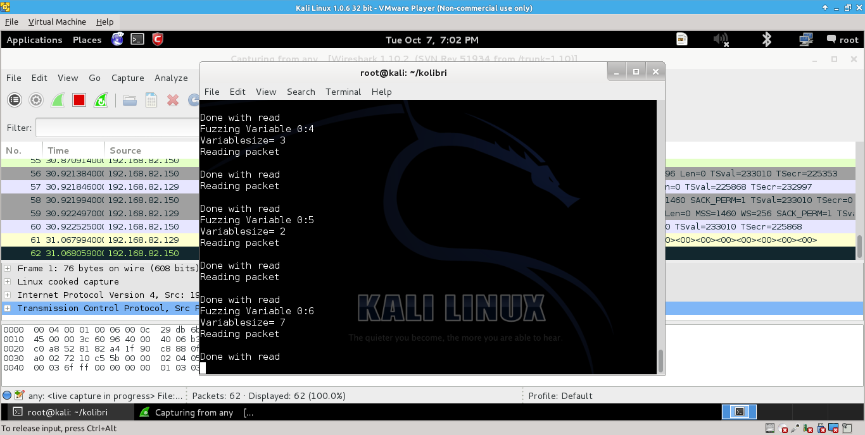Open the terminal window's View menu
The width and height of the screenshot is (865, 435).
click(266, 92)
